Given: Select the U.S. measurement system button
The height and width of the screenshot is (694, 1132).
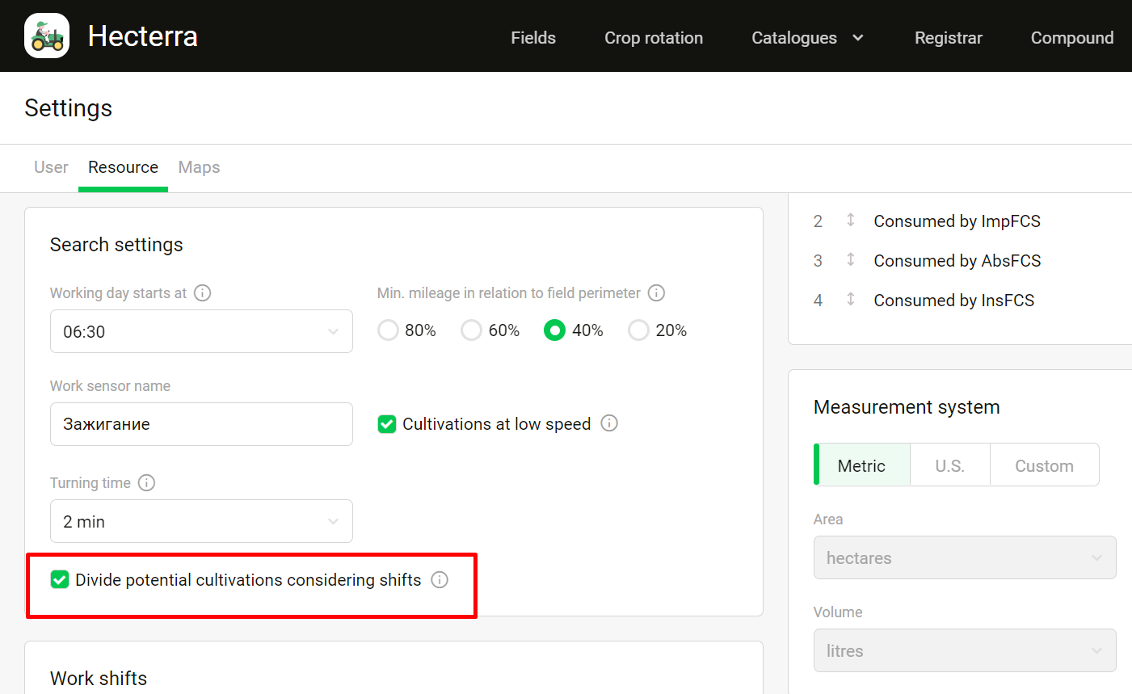Looking at the screenshot, I should (949, 465).
